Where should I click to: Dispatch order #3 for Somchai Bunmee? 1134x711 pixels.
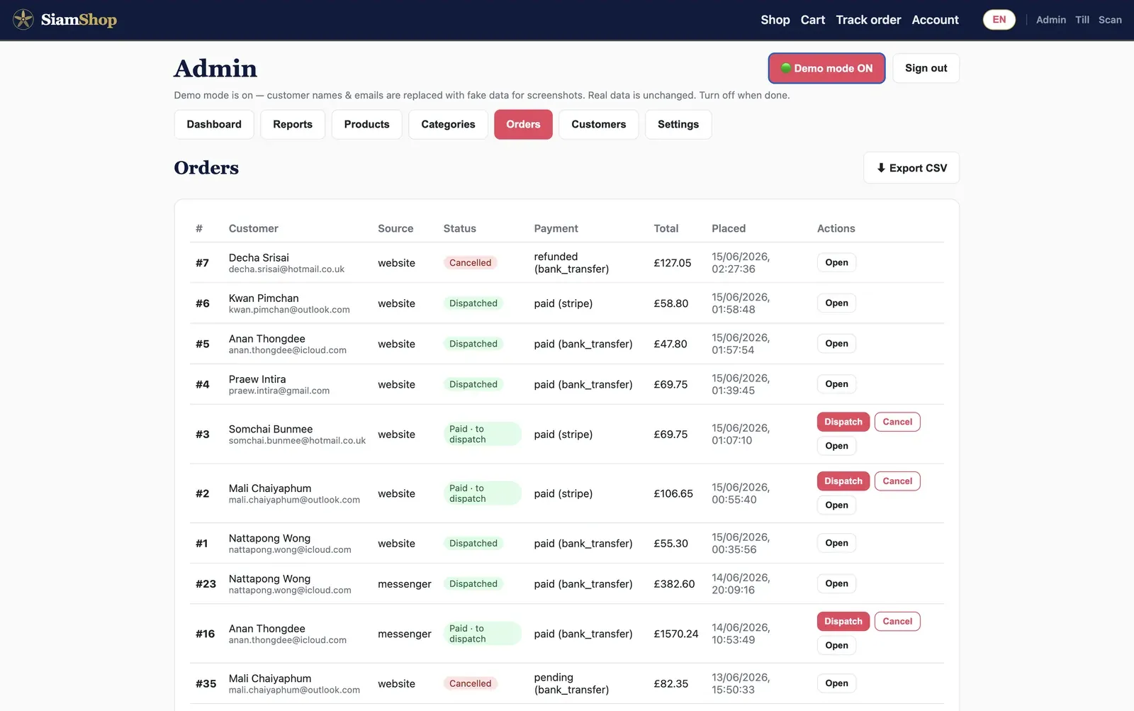[843, 422]
